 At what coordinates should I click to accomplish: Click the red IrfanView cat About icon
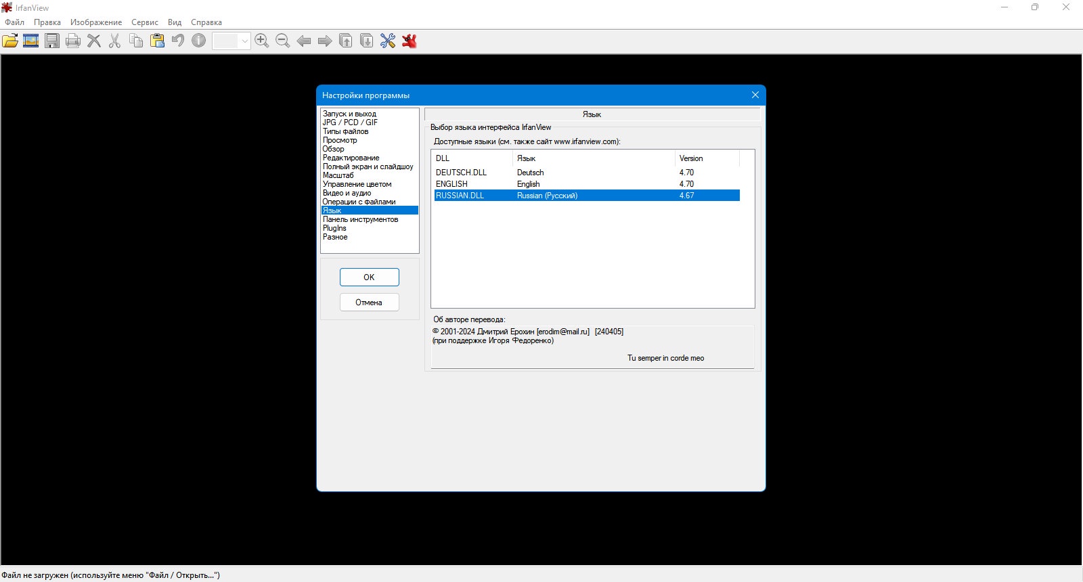tap(409, 41)
